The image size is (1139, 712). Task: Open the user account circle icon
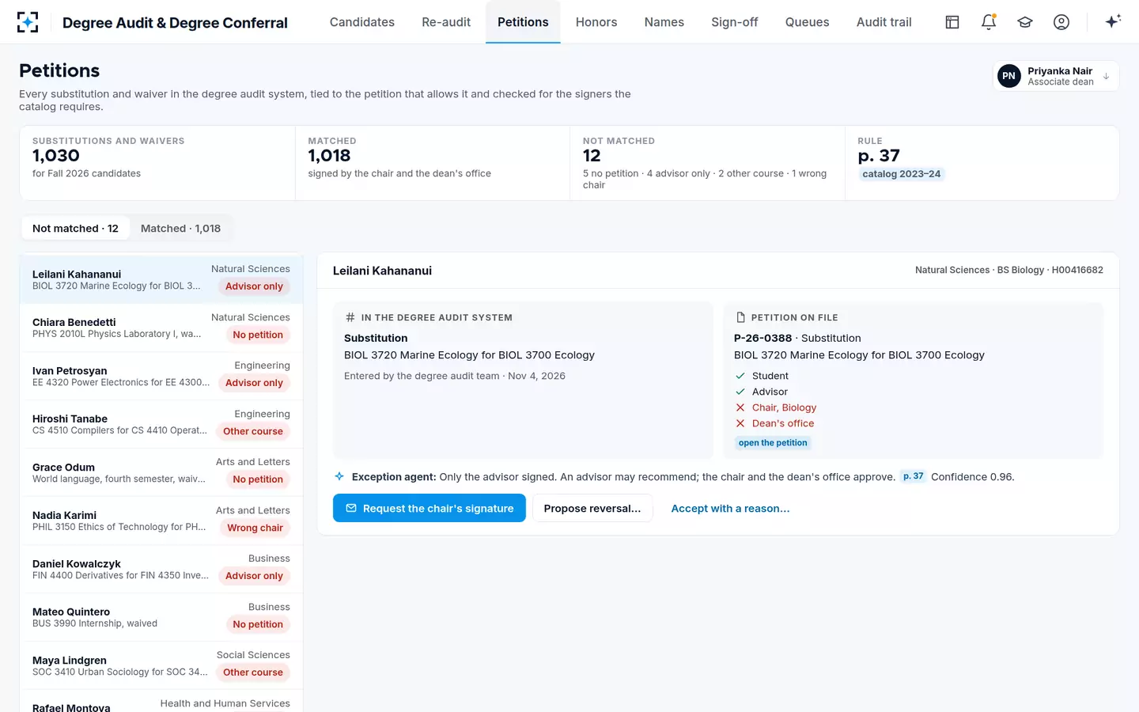(1061, 22)
